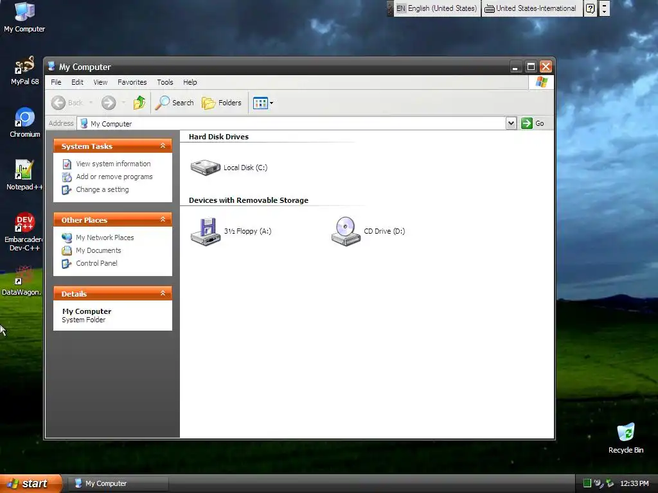Screen dimensions: 658x493
Task: Select DataWagon desktop shortcut
Action: pos(22,281)
